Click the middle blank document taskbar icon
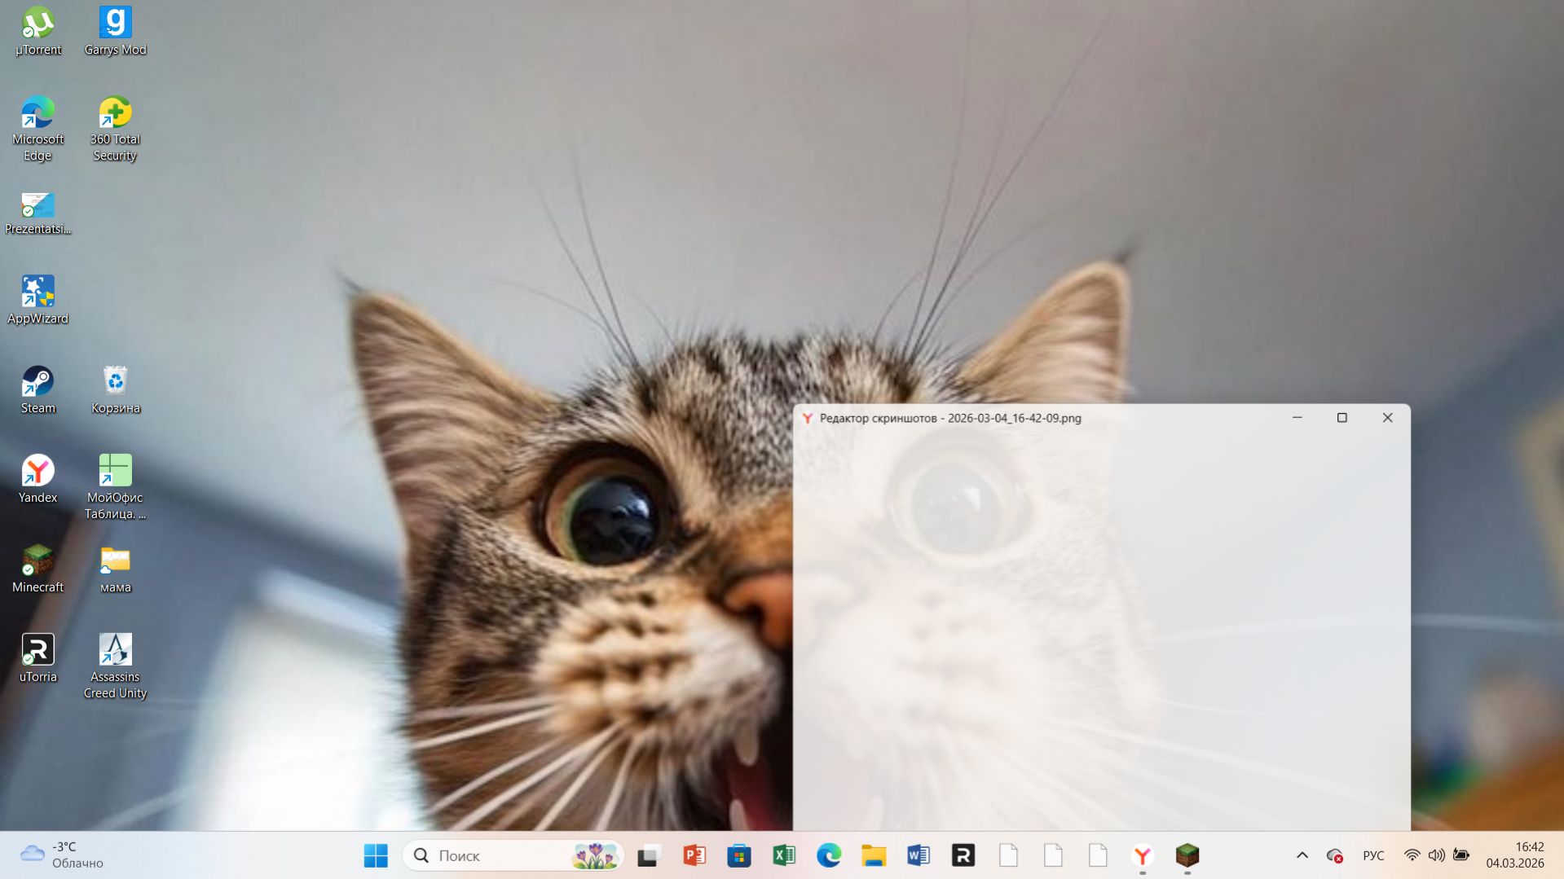This screenshot has width=1564, height=879. pos(1053,855)
